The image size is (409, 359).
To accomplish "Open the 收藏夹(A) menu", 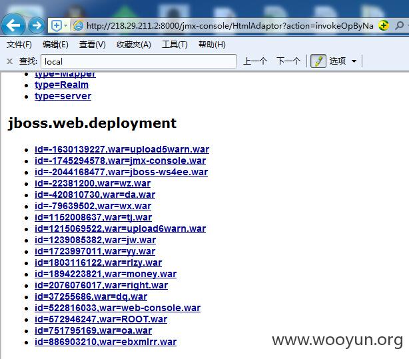I will pos(133,45).
